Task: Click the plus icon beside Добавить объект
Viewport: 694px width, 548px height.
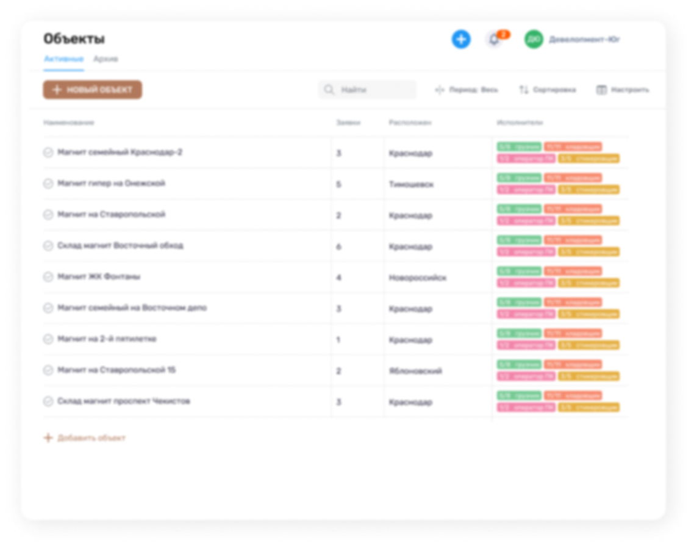Action: [x=48, y=438]
